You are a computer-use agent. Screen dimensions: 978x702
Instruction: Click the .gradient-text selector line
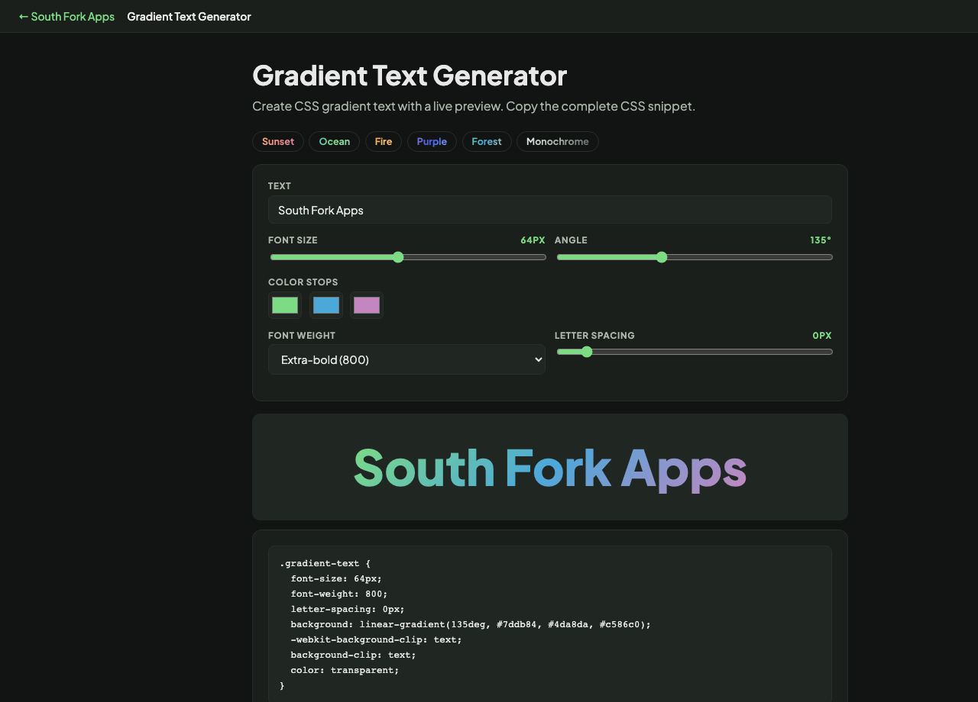pyautogui.click(x=325, y=563)
